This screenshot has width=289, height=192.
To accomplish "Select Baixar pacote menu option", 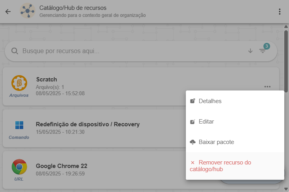I will coord(216,142).
